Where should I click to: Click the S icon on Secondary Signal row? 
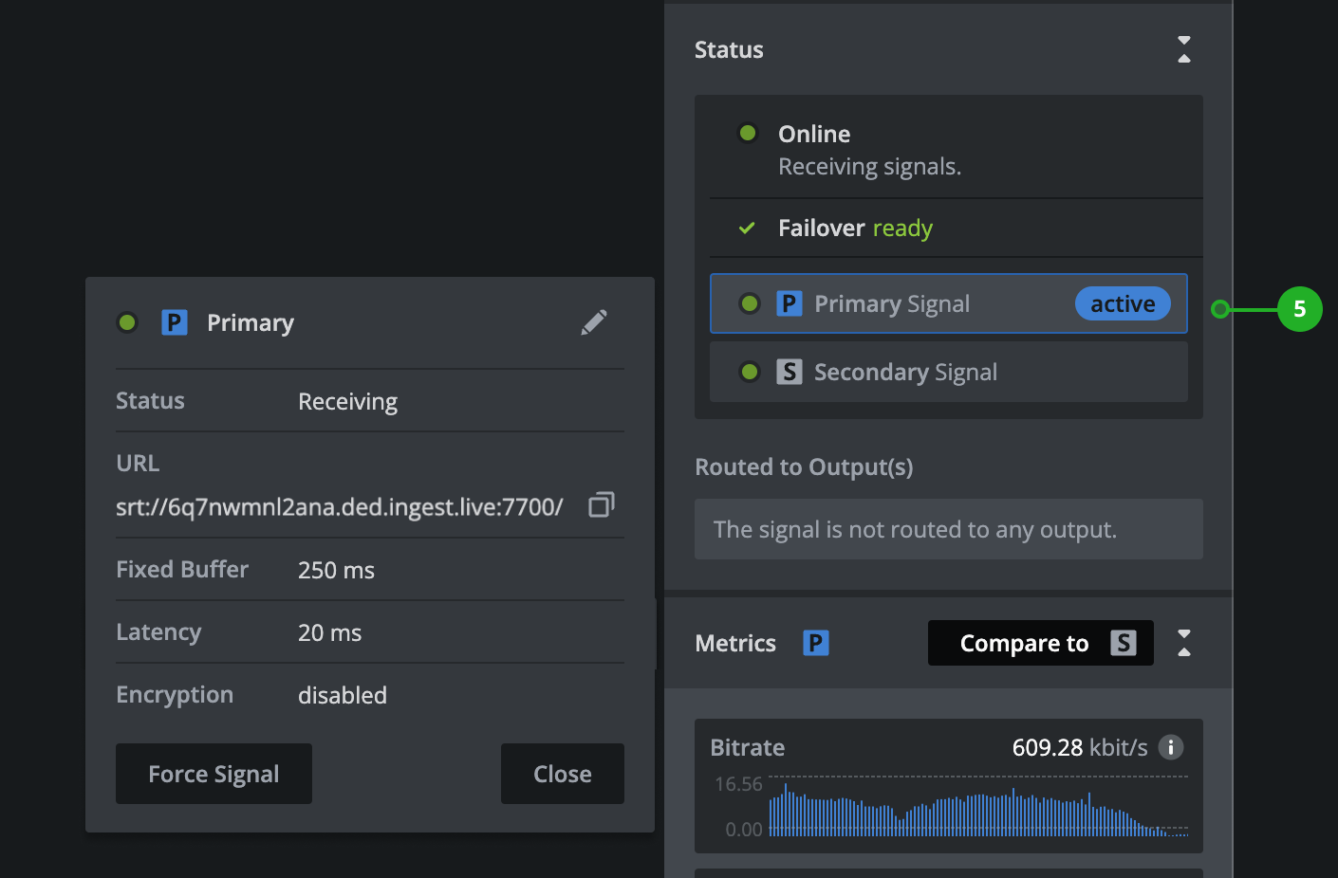click(790, 372)
